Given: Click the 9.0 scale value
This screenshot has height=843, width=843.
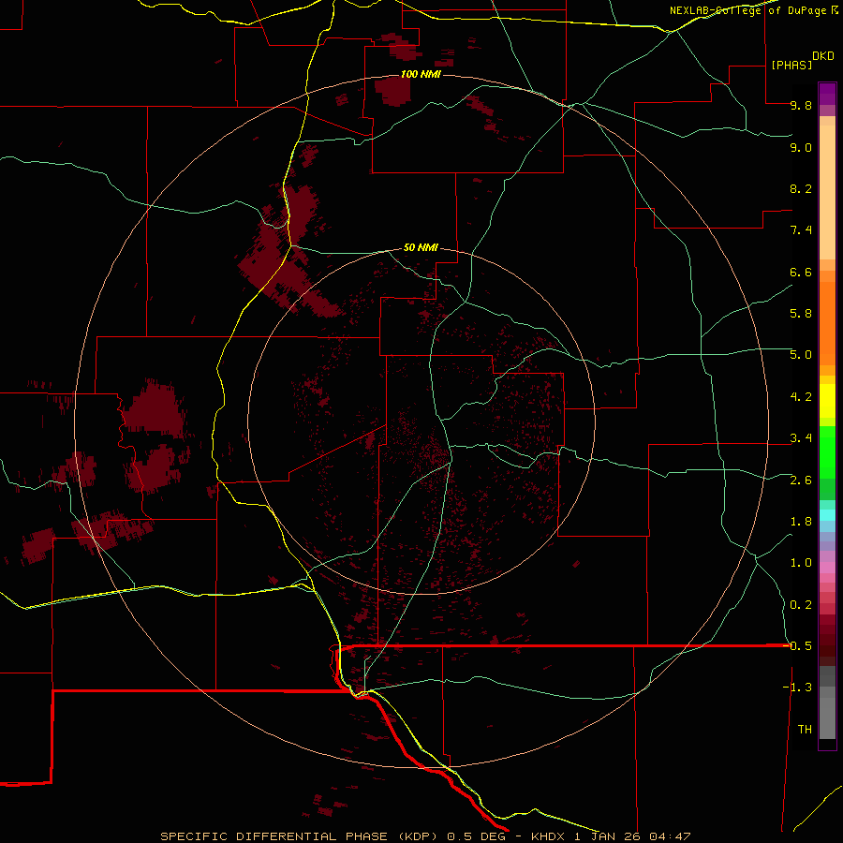Looking at the screenshot, I should [x=801, y=148].
